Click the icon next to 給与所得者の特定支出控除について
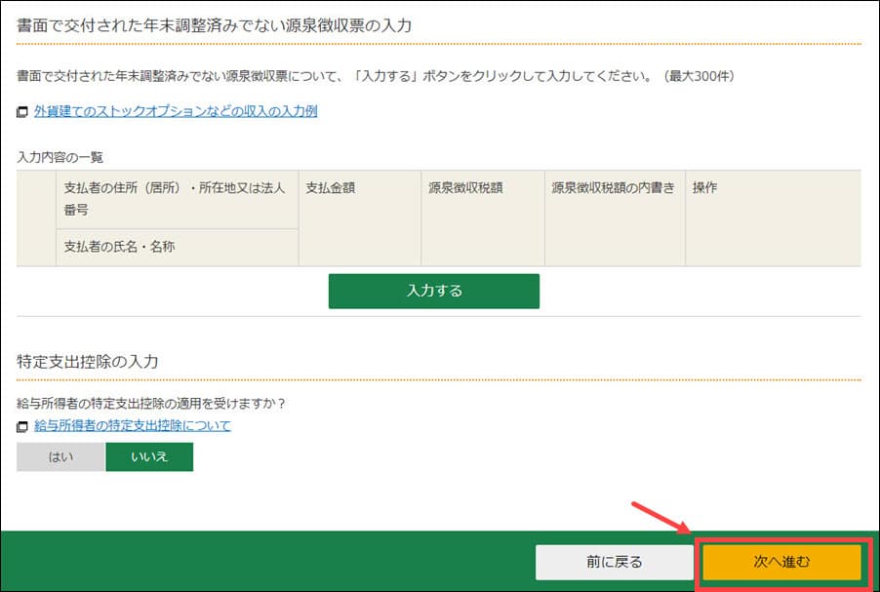This screenshot has height=592, width=880. click(x=22, y=427)
